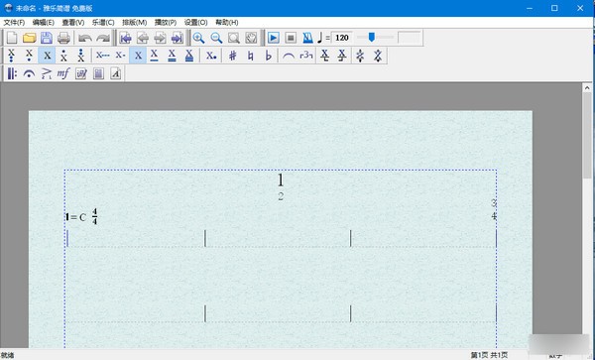
Task: Add a slur or tie arc
Action: pyautogui.click(x=289, y=56)
